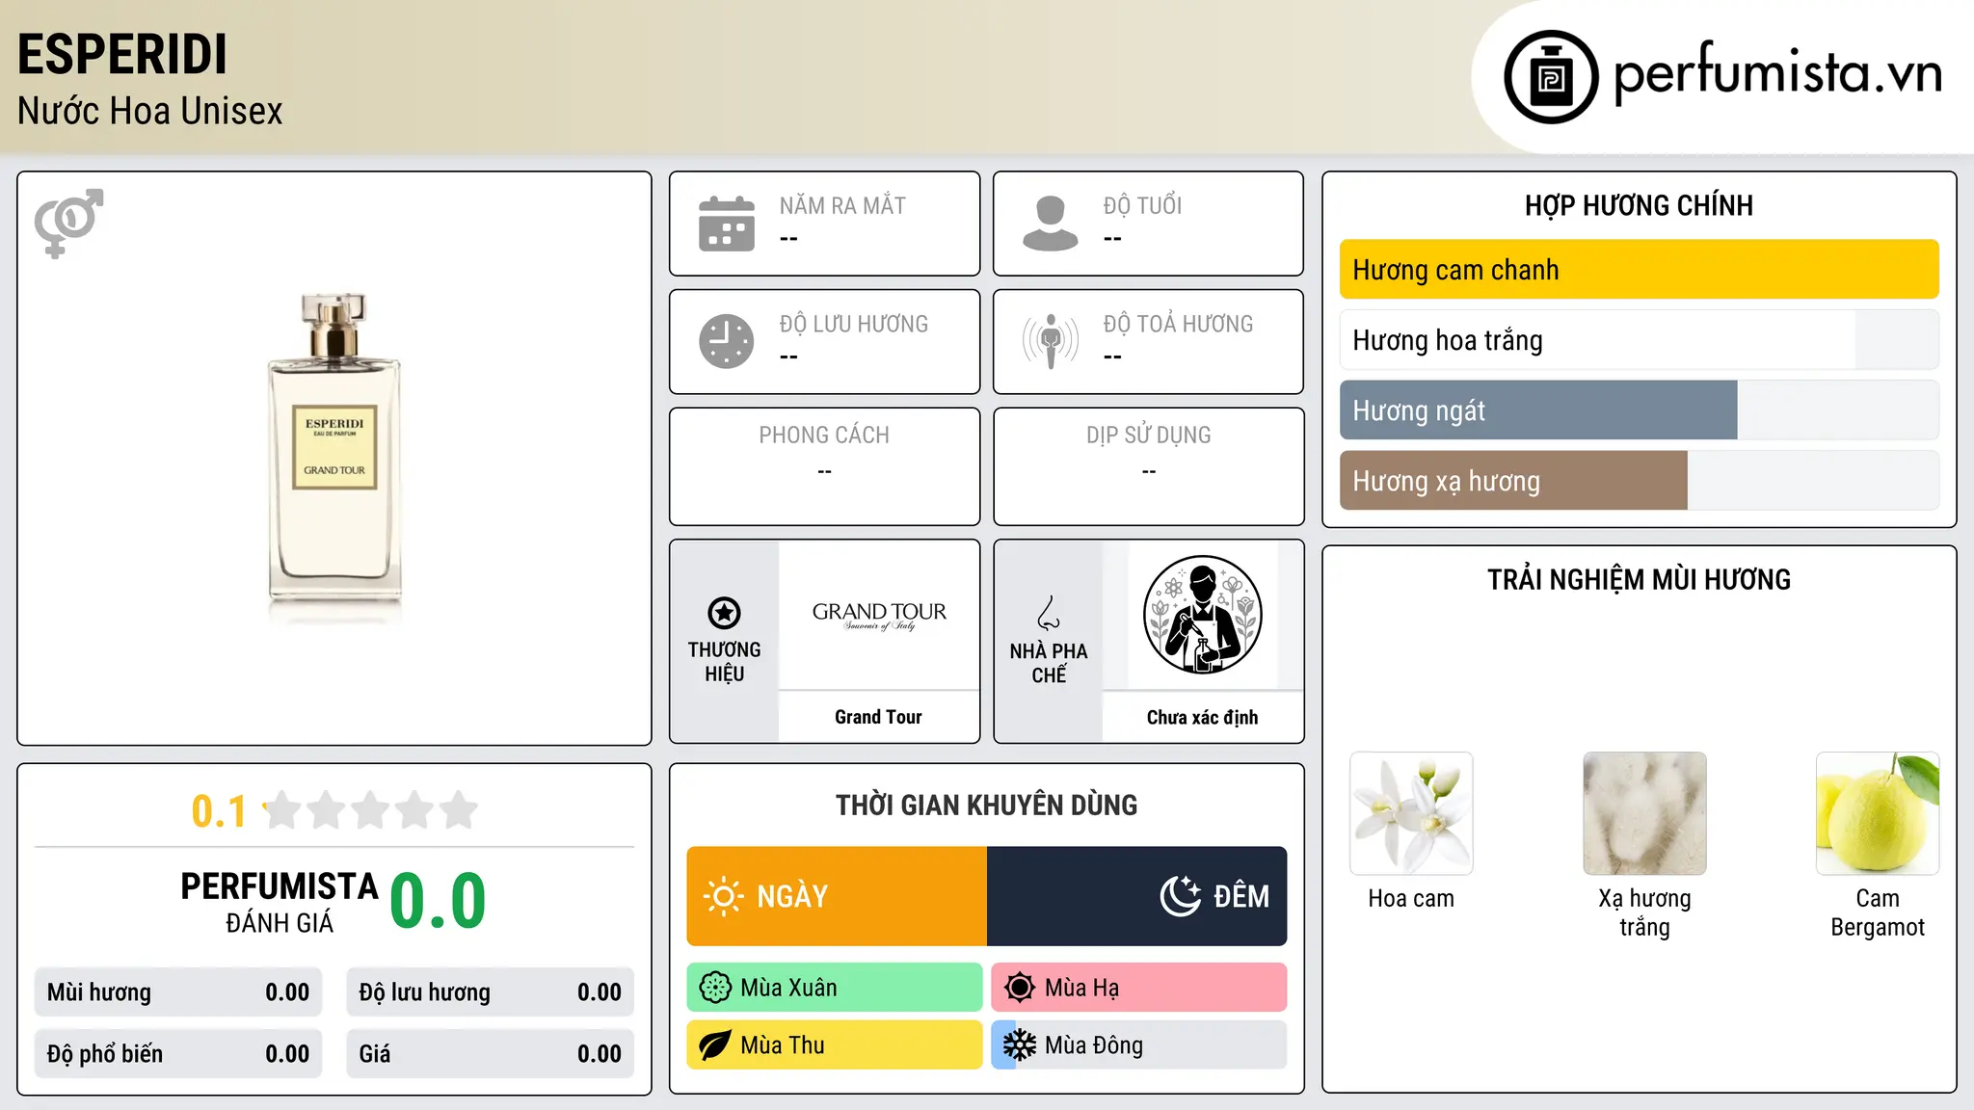
Task: Click the Hương ngát accord bar
Action: (1640, 410)
